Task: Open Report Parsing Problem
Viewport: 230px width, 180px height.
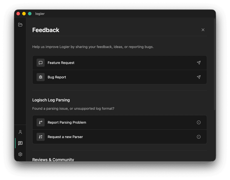Action: [119, 122]
